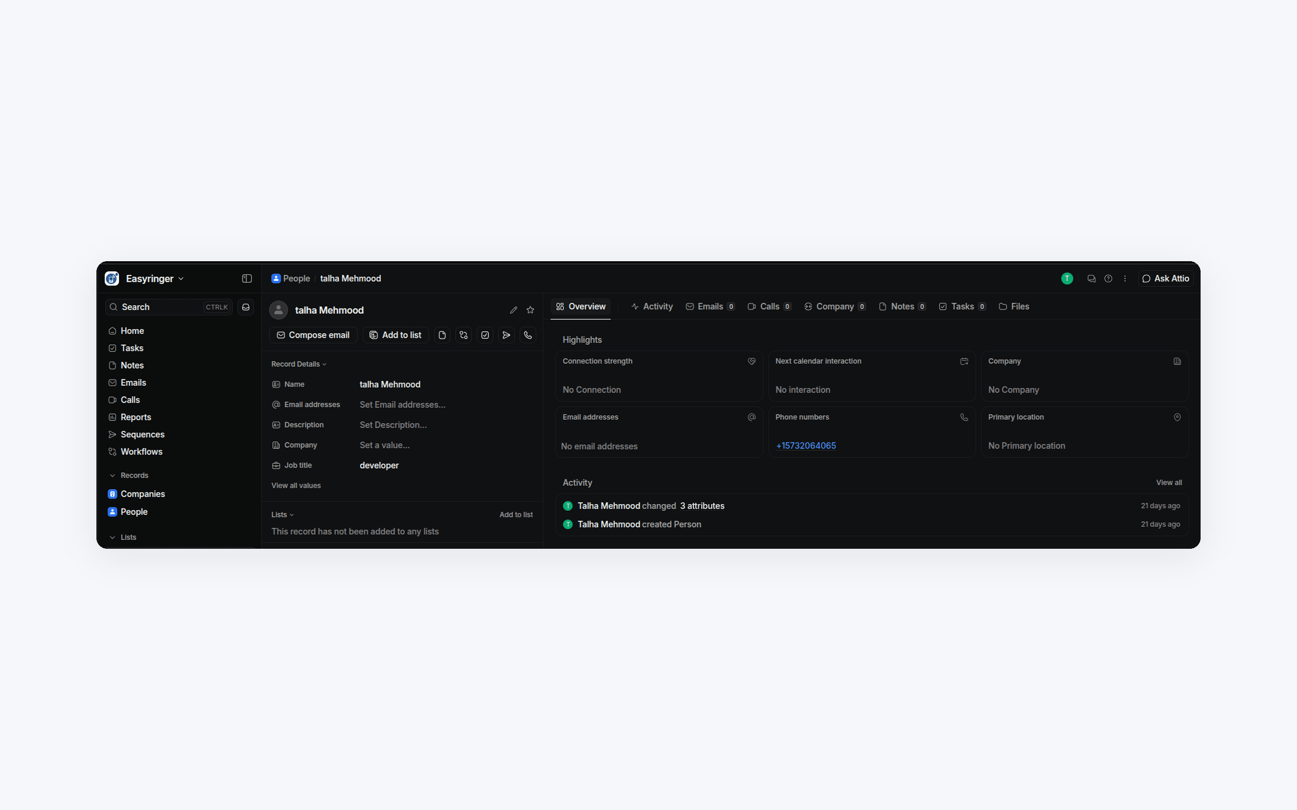The height and width of the screenshot is (810, 1297).
Task: Open the Calls tab
Action: click(x=769, y=306)
